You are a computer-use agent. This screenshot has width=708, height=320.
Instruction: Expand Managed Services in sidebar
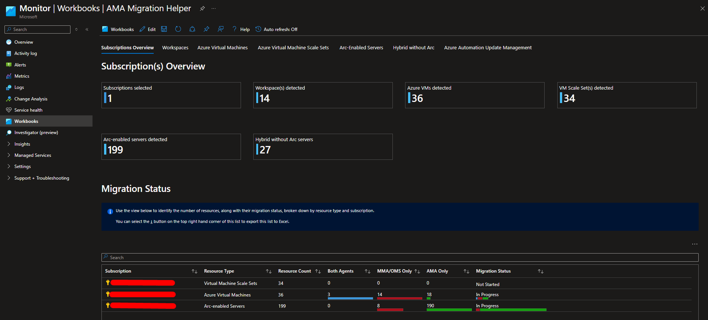(32, 155)
